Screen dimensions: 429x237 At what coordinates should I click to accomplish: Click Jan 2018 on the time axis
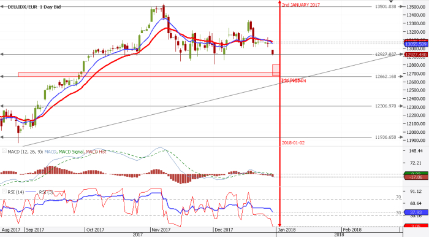click(286, 230)
